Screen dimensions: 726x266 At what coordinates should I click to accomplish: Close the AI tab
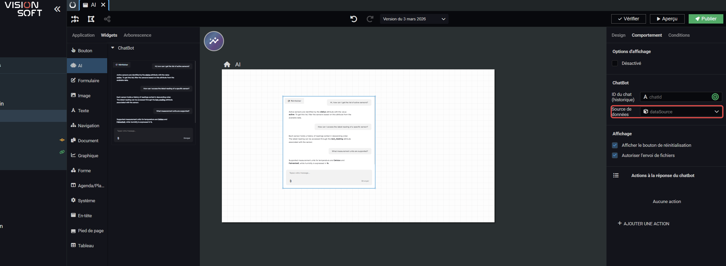(103, 5)
